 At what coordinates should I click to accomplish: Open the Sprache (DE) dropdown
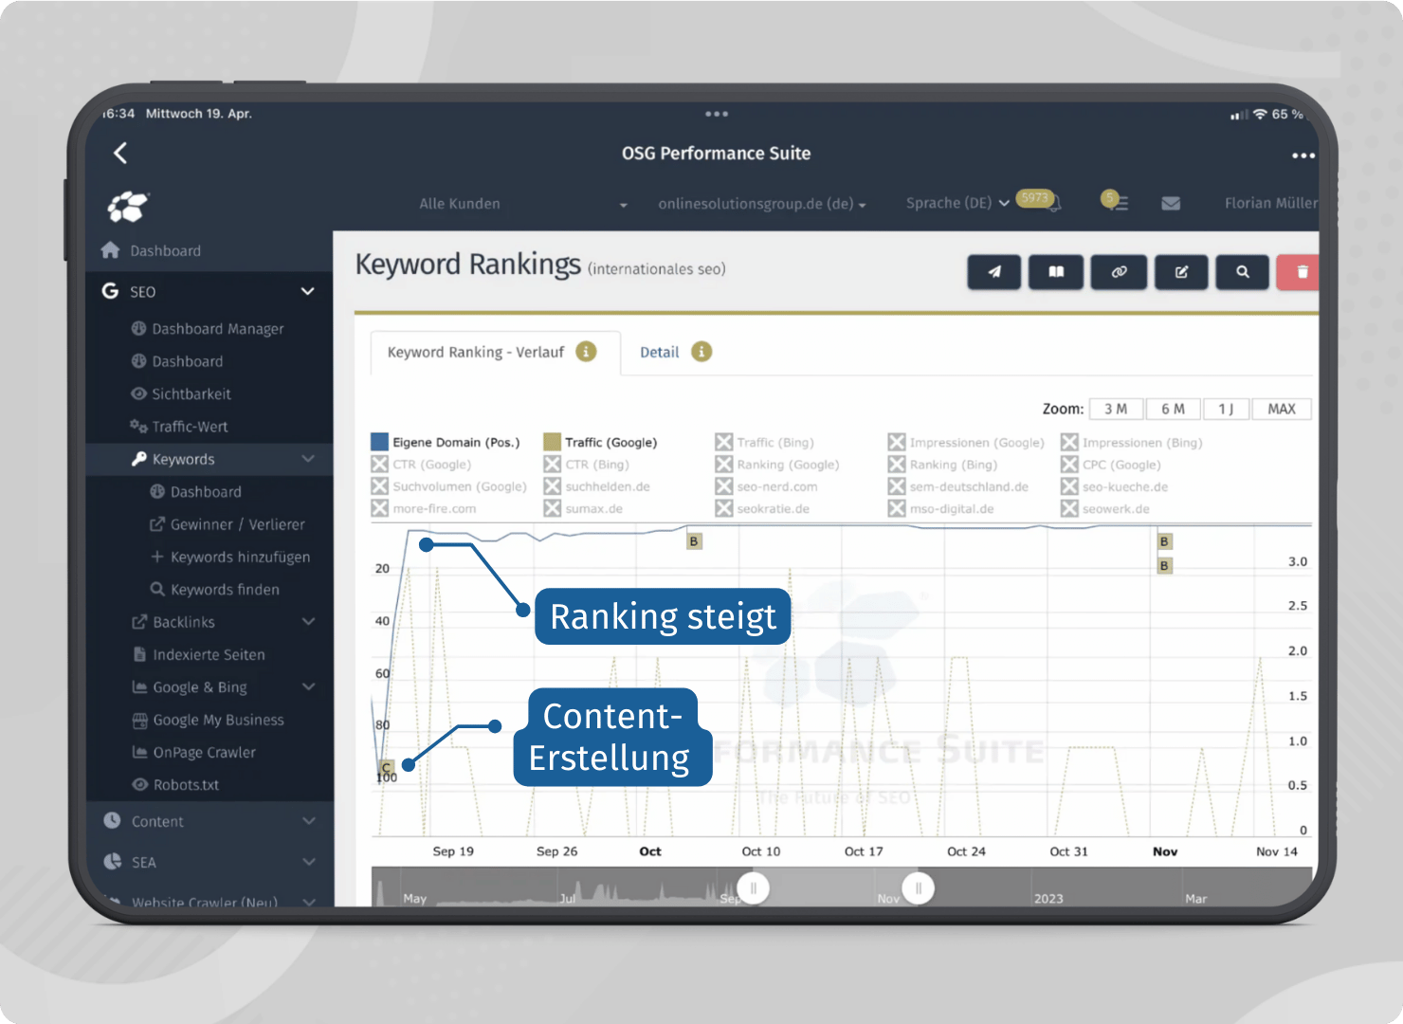point(957,203)
